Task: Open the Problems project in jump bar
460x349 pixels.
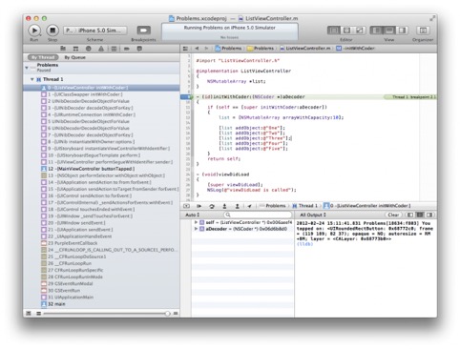Action: [x=228, y=49]
